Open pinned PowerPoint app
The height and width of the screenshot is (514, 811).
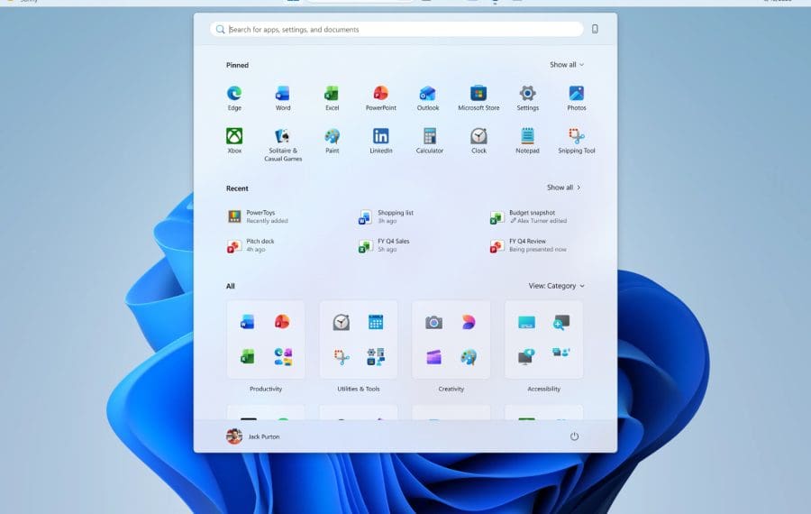[x=380, y=98]
